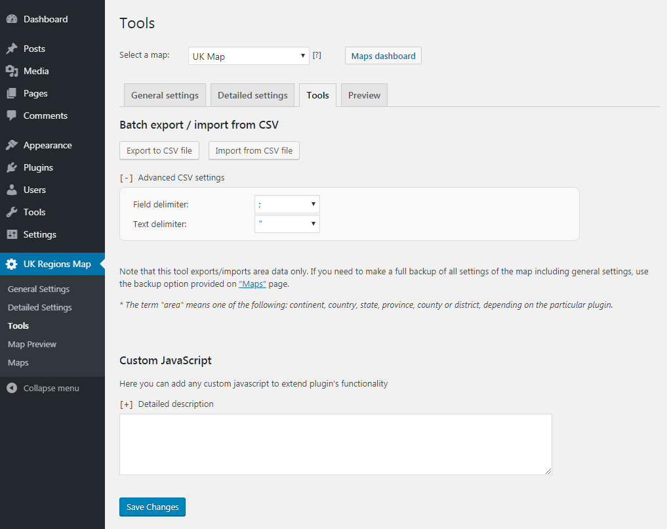Open the Field delimiter dropdown
The image size is (667, 529).
[287, 205]
